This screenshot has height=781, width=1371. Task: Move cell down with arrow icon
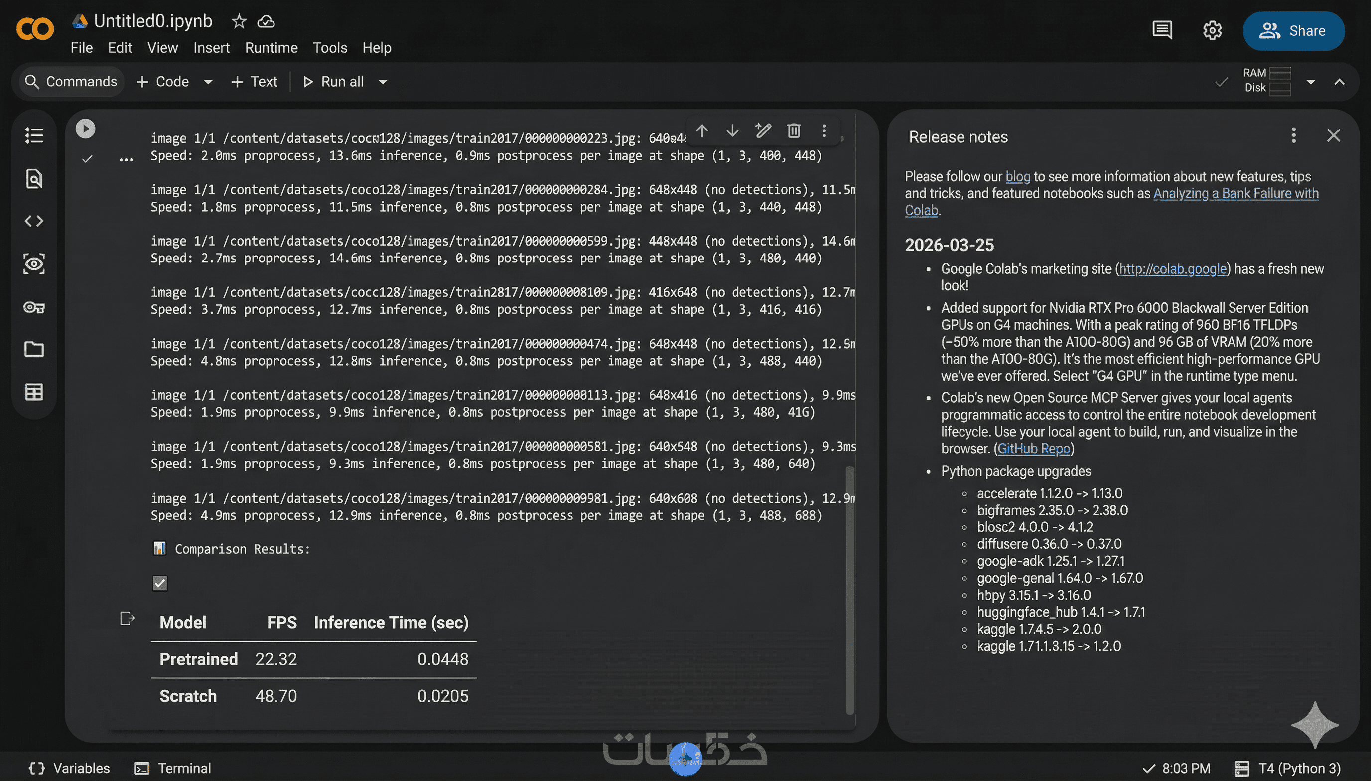pyautogui.click(x=732, y=130)
